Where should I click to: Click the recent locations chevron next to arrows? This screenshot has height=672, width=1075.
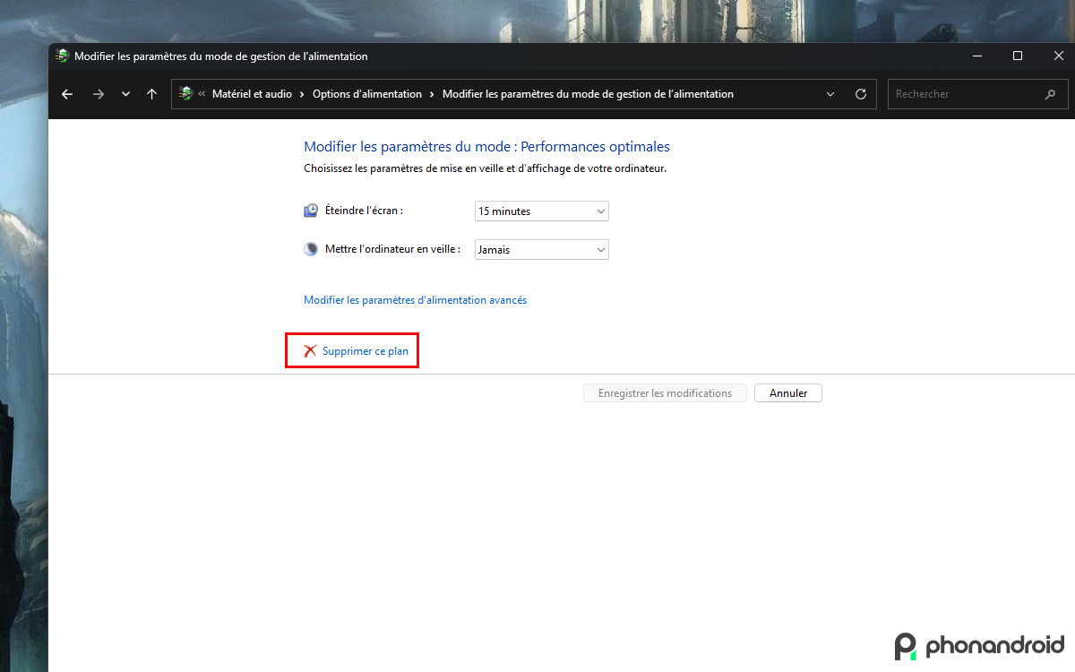click(x=125, y=93)
